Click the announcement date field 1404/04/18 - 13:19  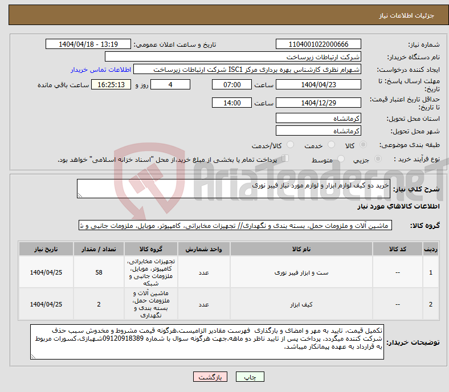click(x=88, y=44)
